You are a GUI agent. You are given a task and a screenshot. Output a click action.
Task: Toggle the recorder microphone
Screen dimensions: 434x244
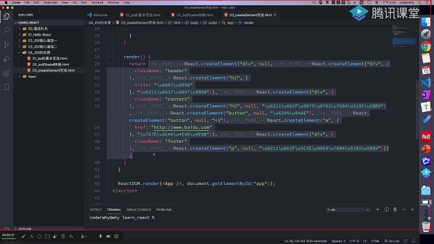click(101, 236)
